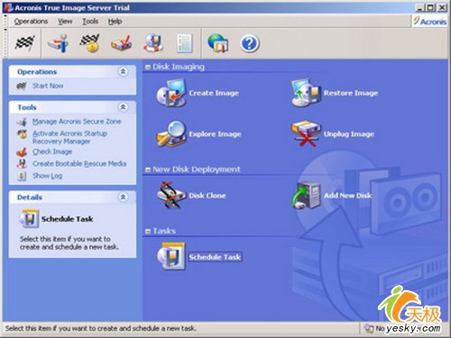Click the Unplug Image icon
451x338 pixels.
[306, 134]
